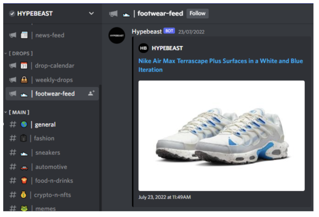
Task: Click the create invite icon on footwear-feed
Action: point(91,93)
